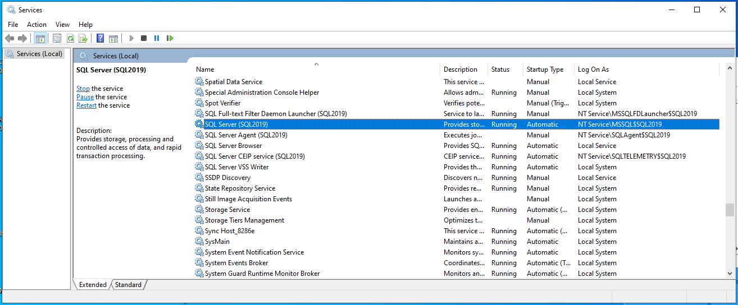Sort by the Name column header
Viewport: 738px width, 305px height.
point(205,70)
